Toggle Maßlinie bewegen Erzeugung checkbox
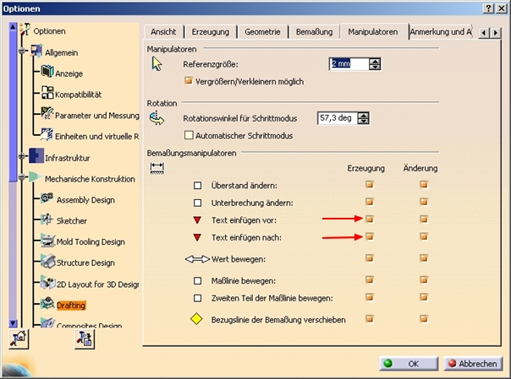Image resolution: width=511 pixels, height=379 pixels. (369, 279)
